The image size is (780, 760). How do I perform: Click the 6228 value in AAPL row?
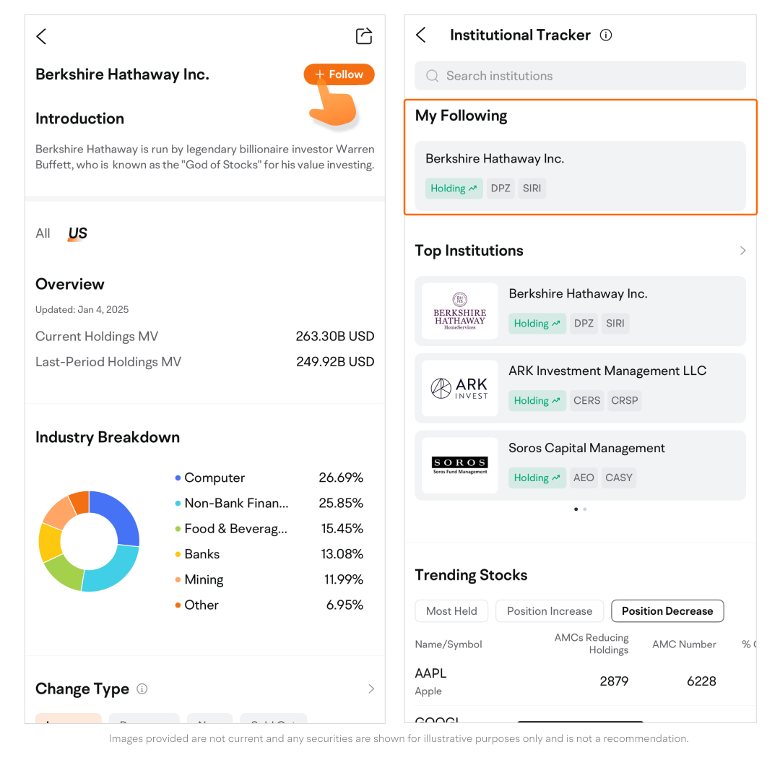pos(701,681)
